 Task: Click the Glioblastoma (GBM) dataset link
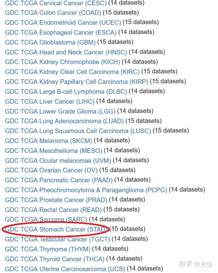(x=50, y=42)
